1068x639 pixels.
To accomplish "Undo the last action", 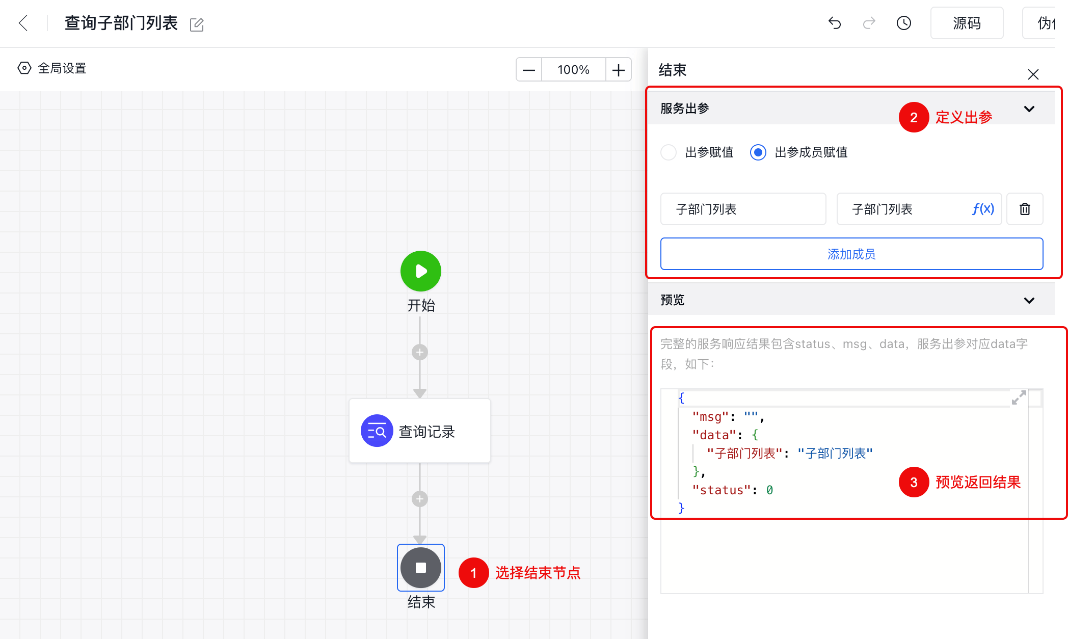I will 835,23.
